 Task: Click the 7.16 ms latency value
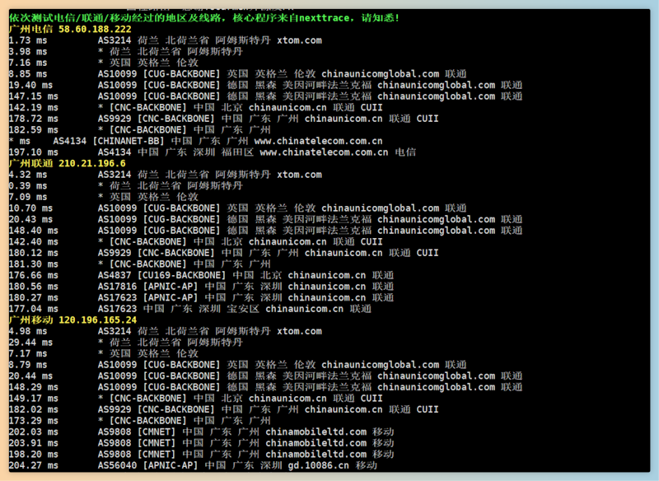point(28,63)
